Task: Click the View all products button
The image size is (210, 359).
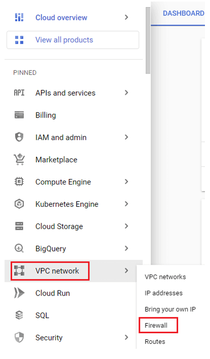Action: pos(73,40)
